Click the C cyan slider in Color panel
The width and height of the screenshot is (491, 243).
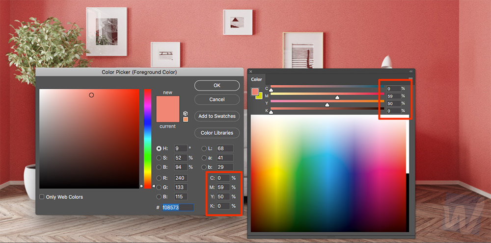(327, 87)
